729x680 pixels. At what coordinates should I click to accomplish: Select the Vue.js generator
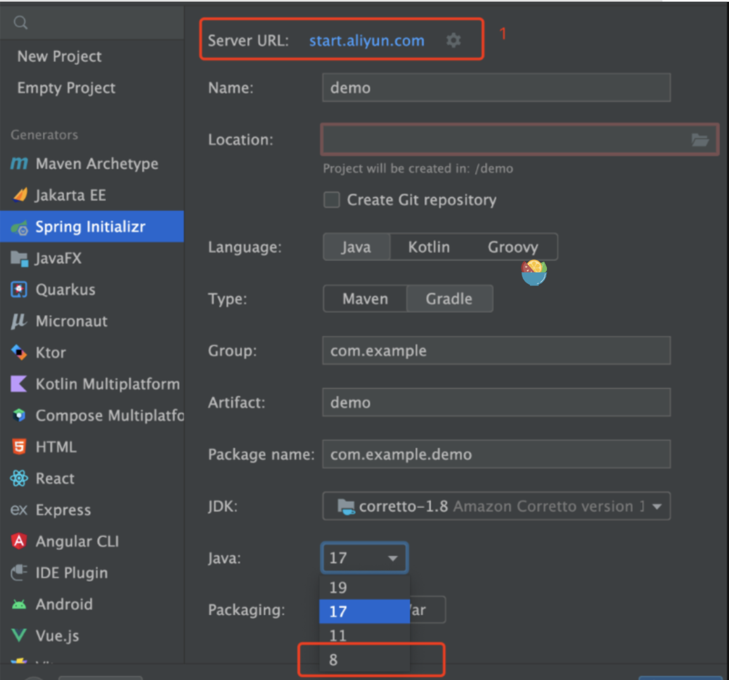click(x=92, y=636)
